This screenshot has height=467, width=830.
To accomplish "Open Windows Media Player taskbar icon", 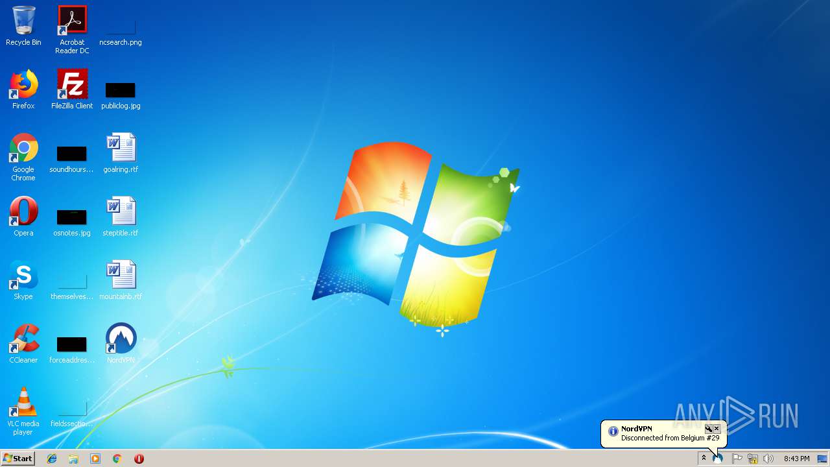I will pyautogui.click(x=95, y=459).
